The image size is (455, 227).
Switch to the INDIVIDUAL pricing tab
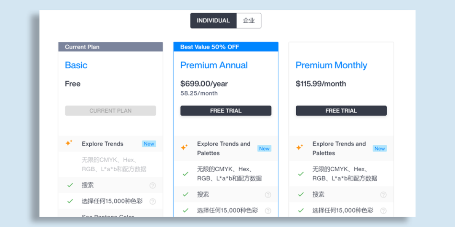213,21
